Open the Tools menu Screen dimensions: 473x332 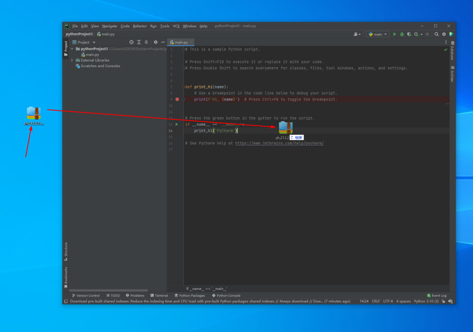[x=165, y=26]
